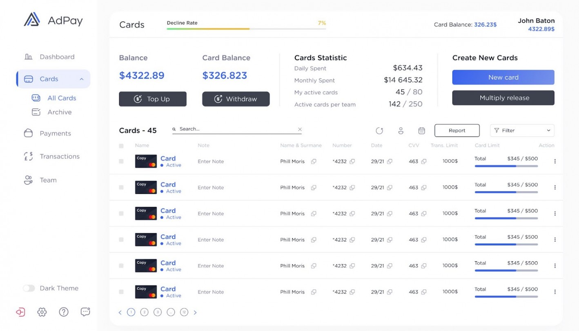Open the Dashboard section

click(x=49, y=57)
